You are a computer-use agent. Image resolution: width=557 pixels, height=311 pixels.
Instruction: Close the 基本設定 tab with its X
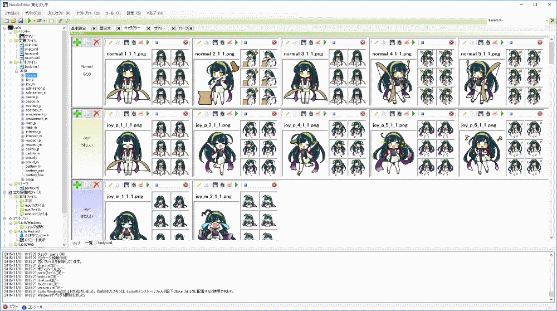94,28
